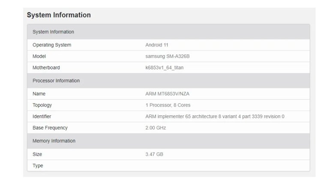The width and height of the screenshot is (330, 186).
Task: Select the Android 11 value
Action: 157,45
